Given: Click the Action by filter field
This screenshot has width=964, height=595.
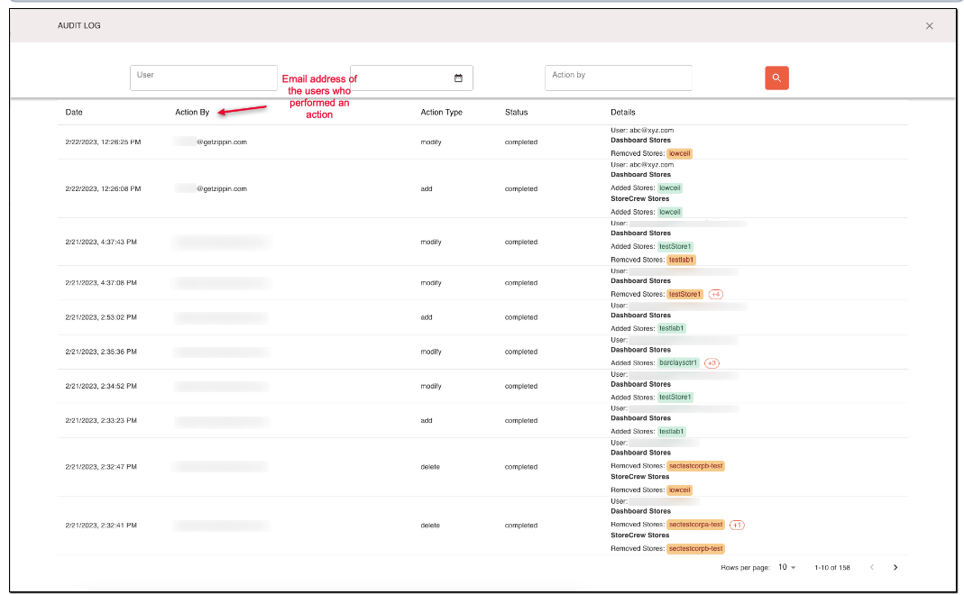Looking at the screenshot, I should [618, 78].
